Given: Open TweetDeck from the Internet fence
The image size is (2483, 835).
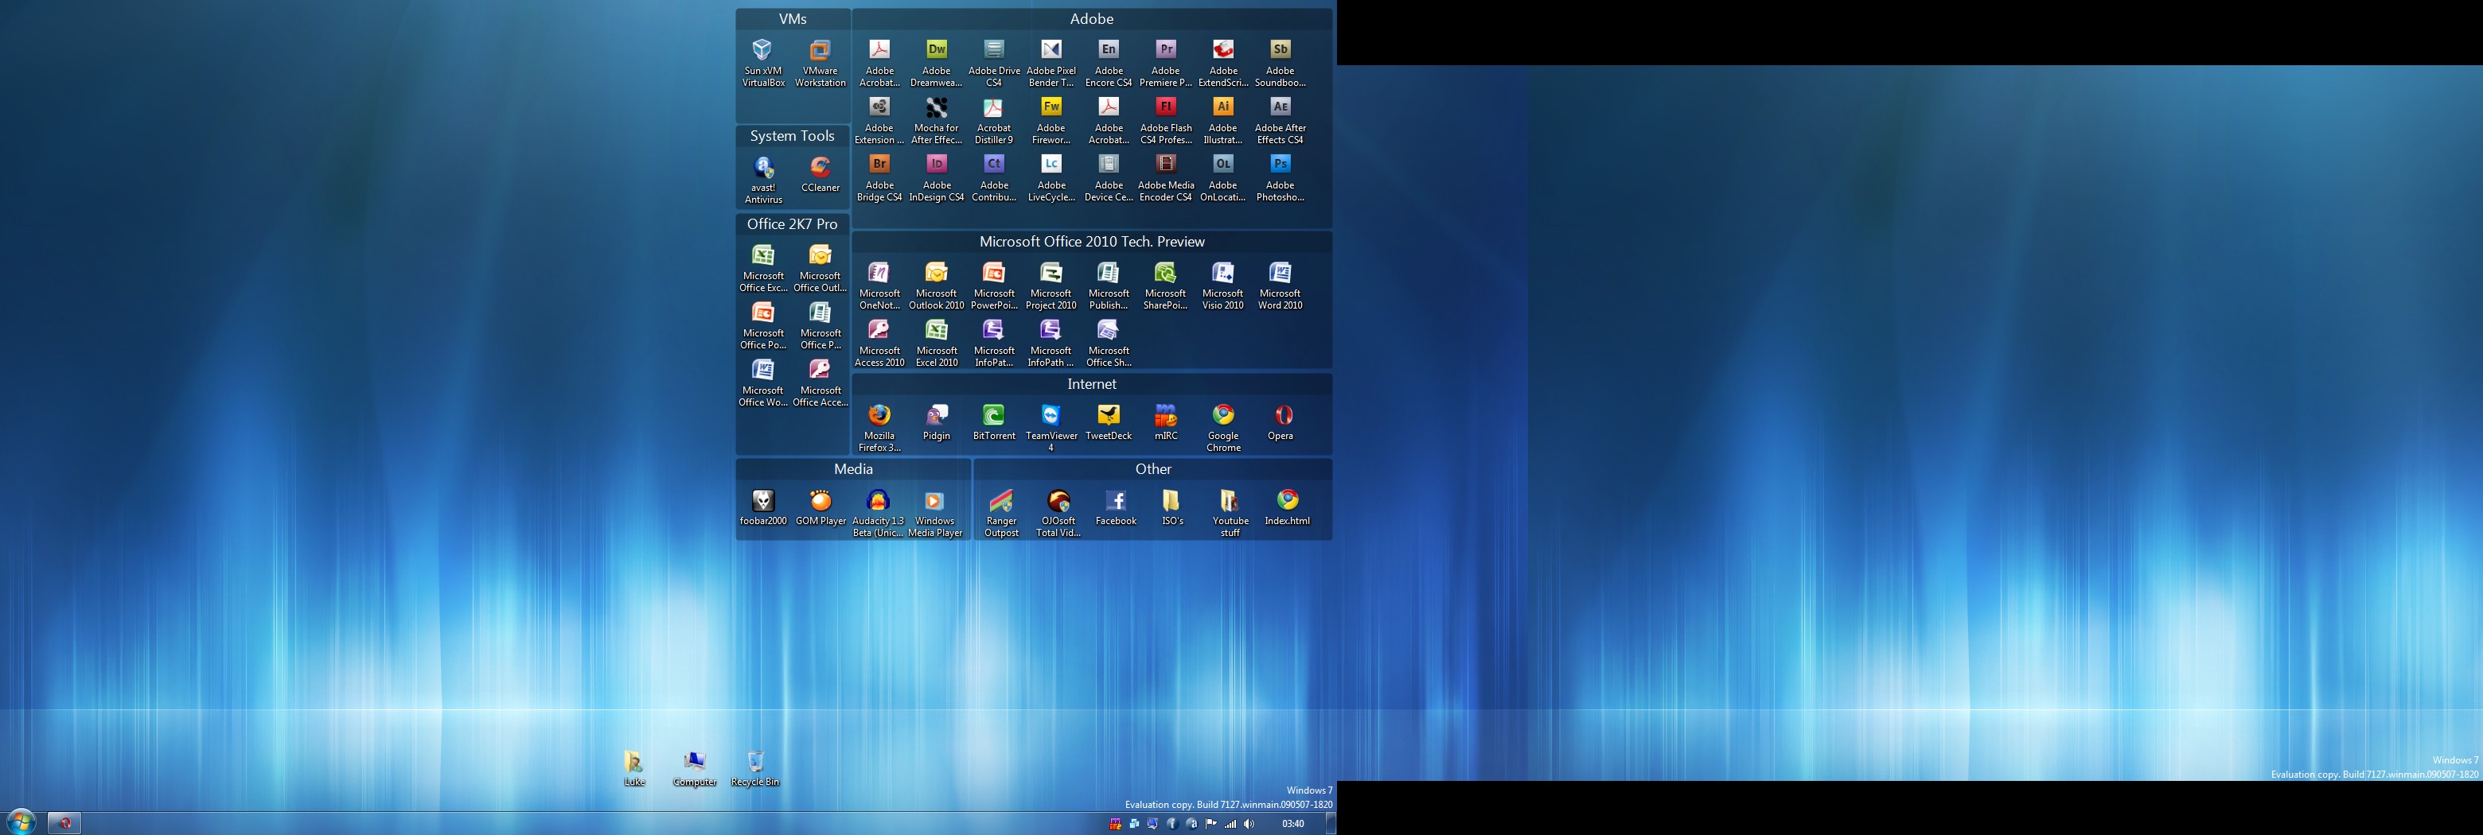Looking at the screenshot, I should (x=1109, y=415).
